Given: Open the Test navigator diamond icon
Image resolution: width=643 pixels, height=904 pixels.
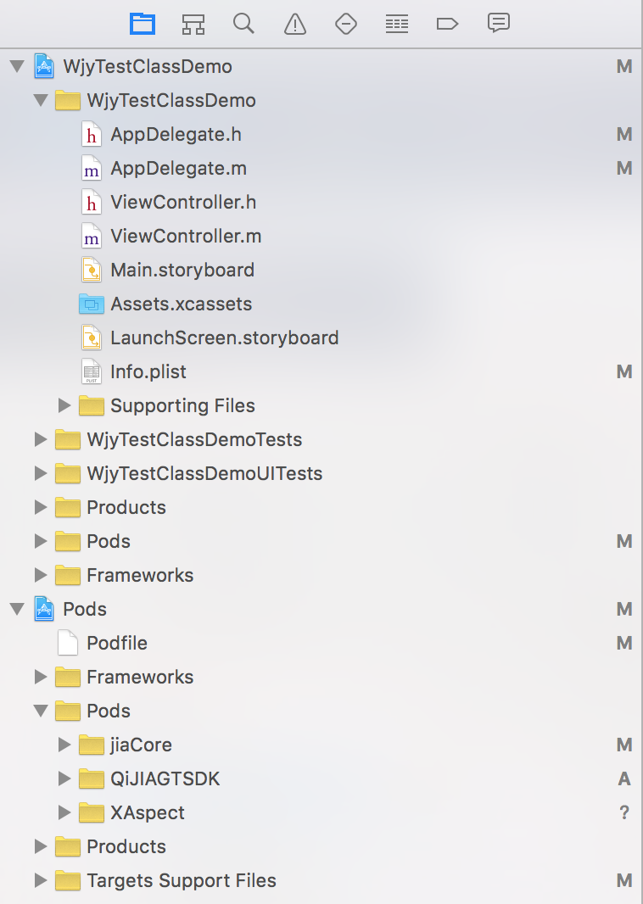Looking at the screenshot, I should pos(346,24).
